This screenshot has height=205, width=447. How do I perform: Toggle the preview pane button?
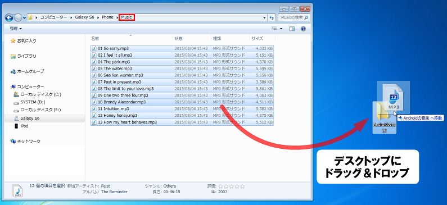(x=292, y=29)
